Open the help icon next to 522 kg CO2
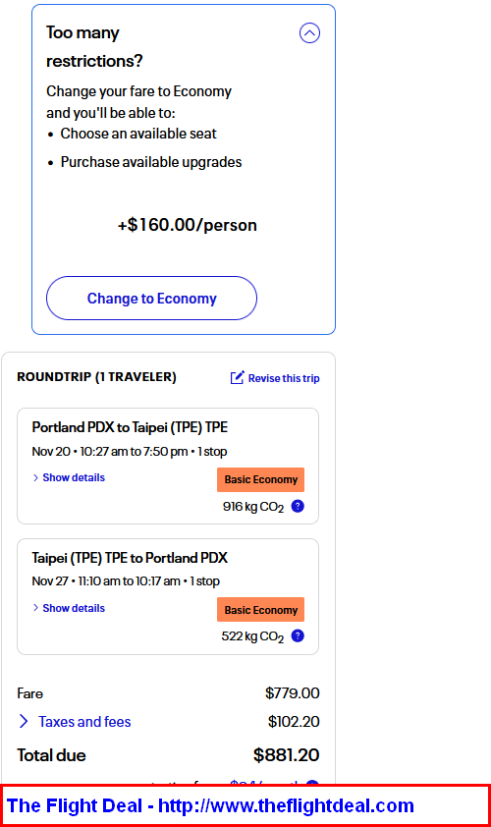 pos(298,636)
